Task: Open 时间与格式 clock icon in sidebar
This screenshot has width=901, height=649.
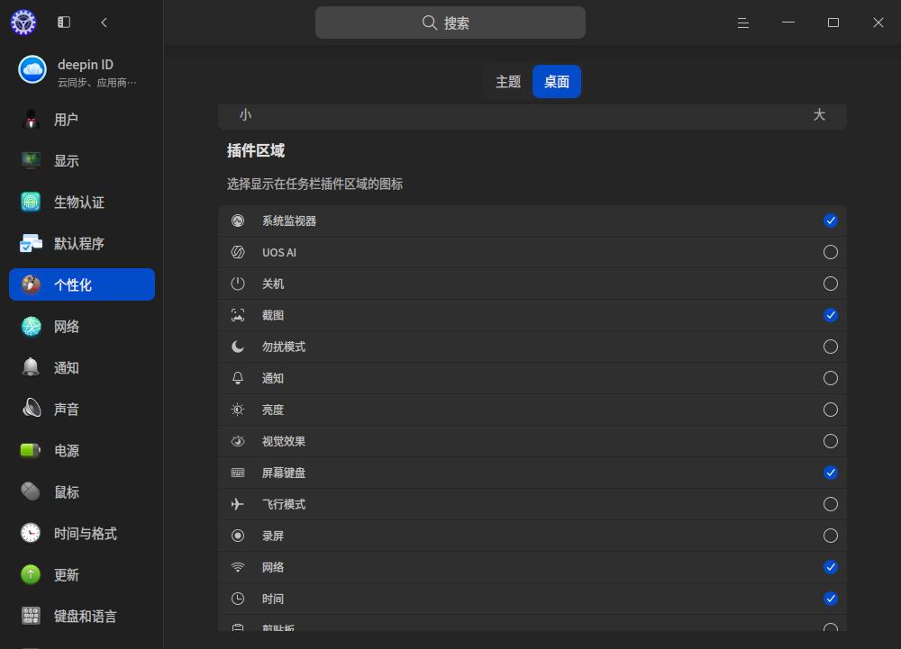Action: click(31, 533)
